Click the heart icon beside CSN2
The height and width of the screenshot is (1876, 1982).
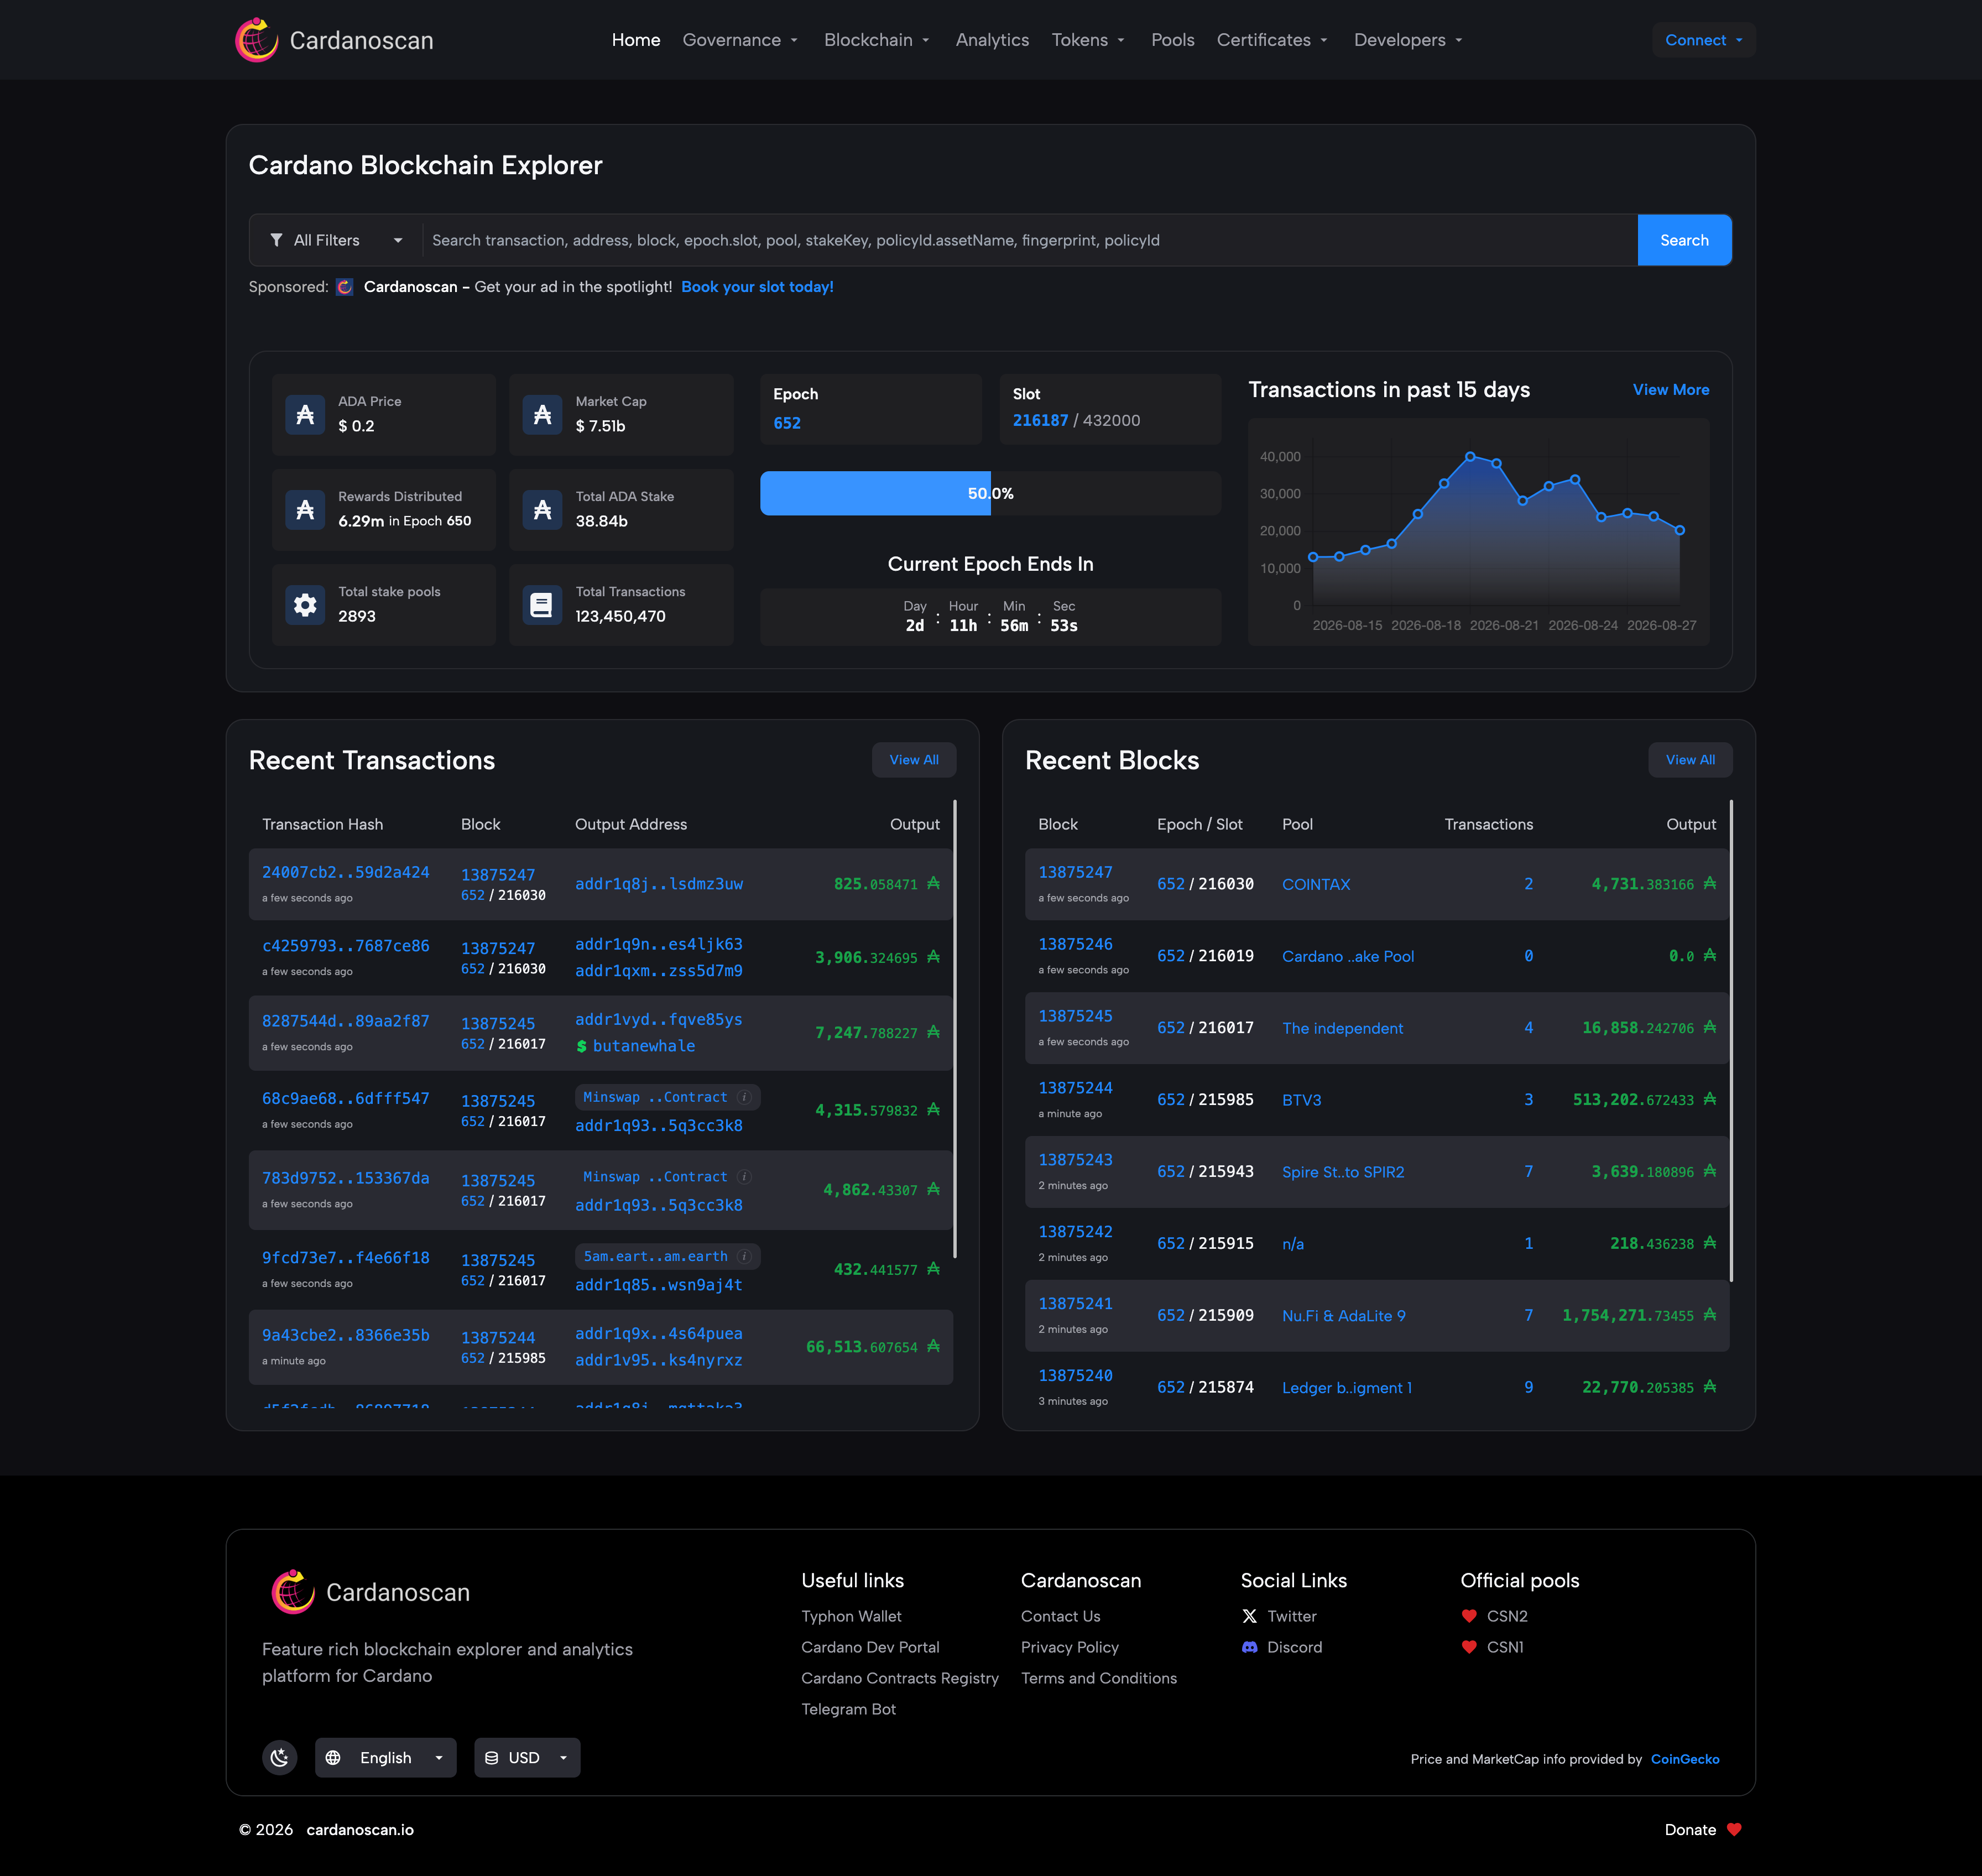coord(1469,1616)
